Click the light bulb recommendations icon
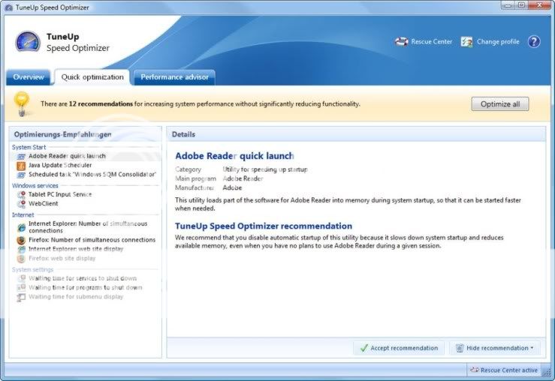Image resolution: width=555 pixels, height=381 pixels. 22,103
